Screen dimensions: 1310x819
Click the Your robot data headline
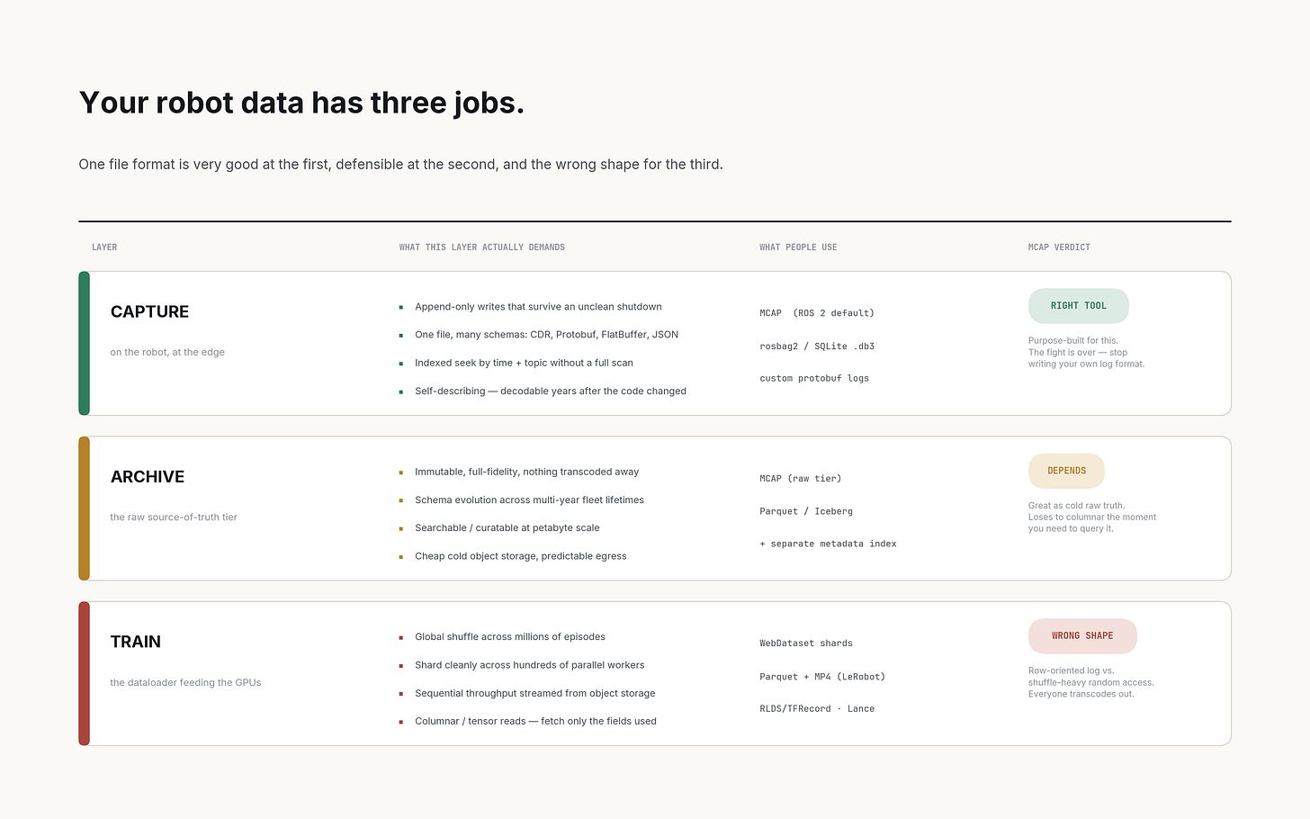tap(301, 103)
